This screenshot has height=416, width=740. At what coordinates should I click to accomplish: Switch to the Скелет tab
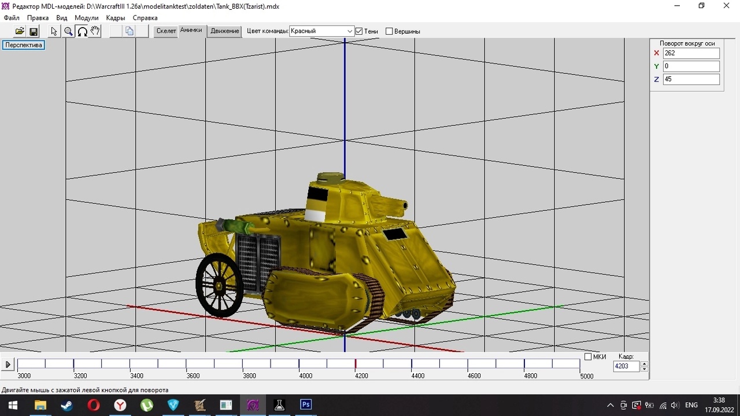tap(166, 31)
